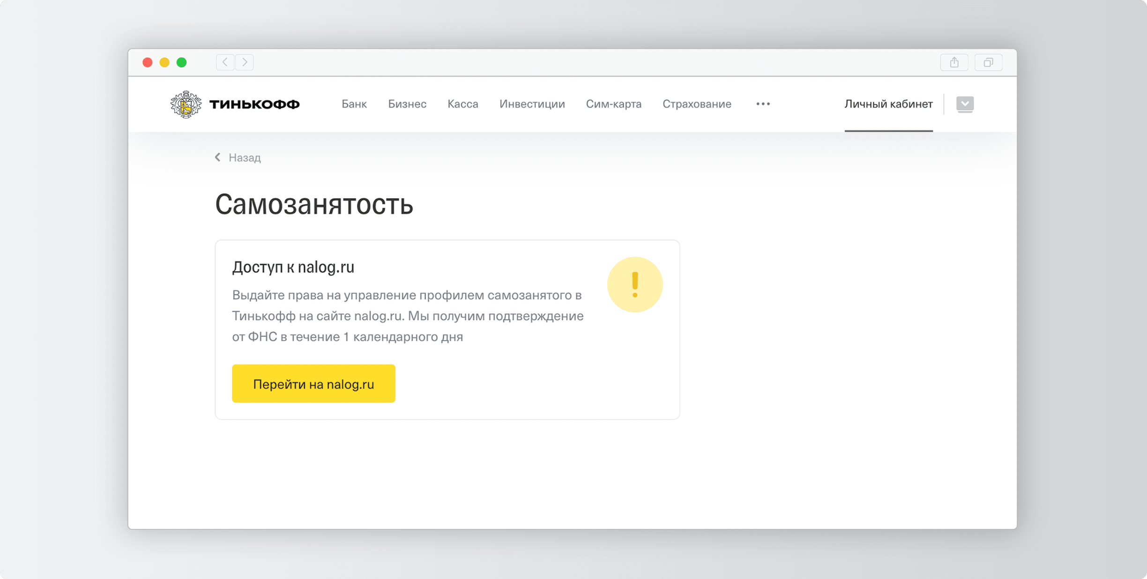1147x579 pixels.
Task: Open the browser tabs overview icon
Action: tap(988, 62)
